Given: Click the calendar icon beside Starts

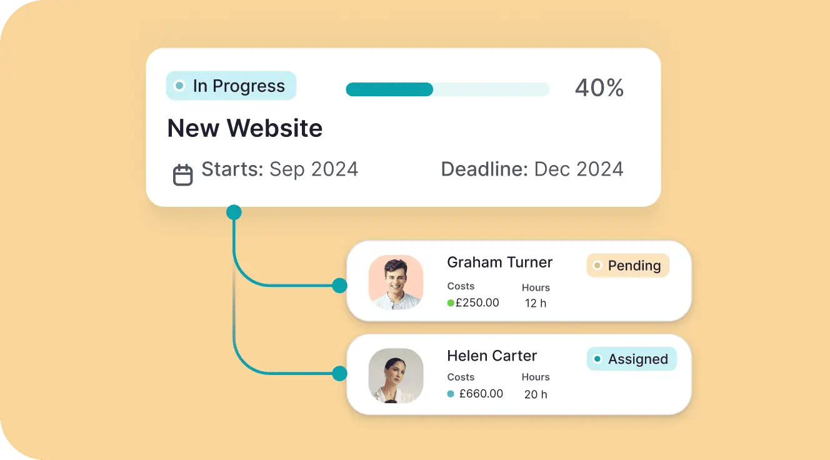Looking at the screenshot, I should (182, 175).
